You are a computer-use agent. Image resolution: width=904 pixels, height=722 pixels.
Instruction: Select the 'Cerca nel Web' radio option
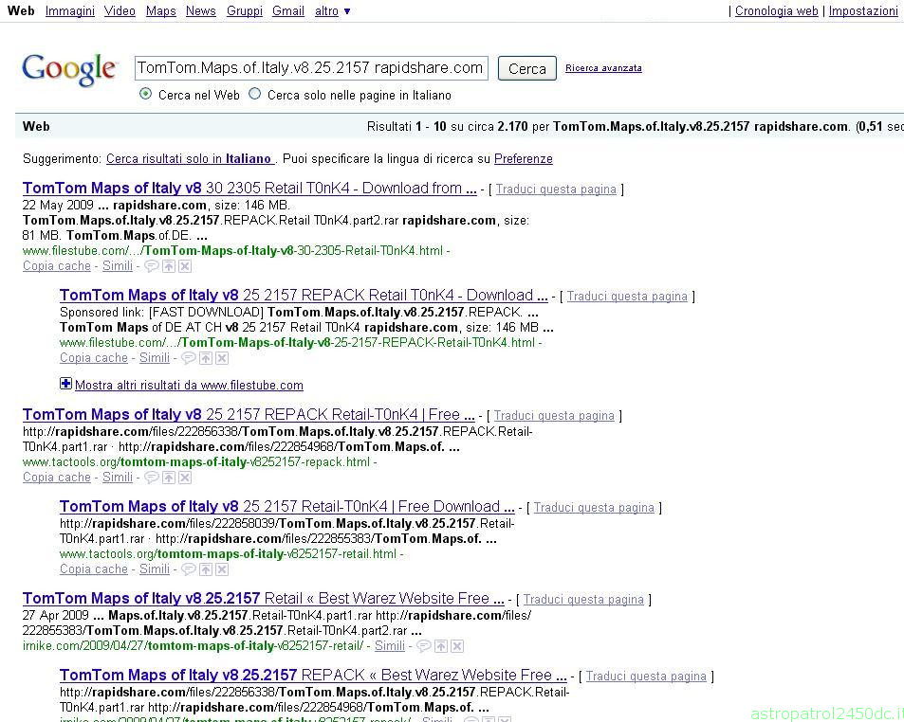click(x=146, y=94)
